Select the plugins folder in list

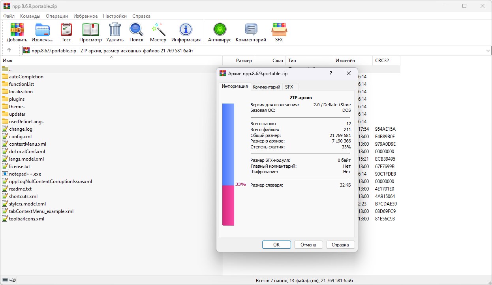click(17, 99)
